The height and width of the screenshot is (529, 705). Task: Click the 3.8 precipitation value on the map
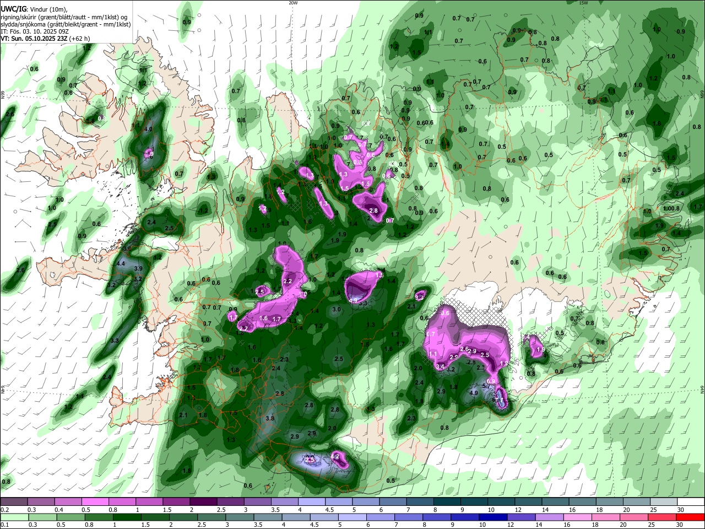point(270,419)
